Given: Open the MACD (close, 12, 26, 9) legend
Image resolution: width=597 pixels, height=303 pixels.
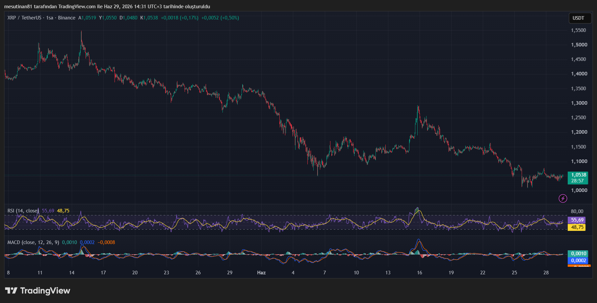Looking at the screenshot, I should click(33, 242).
